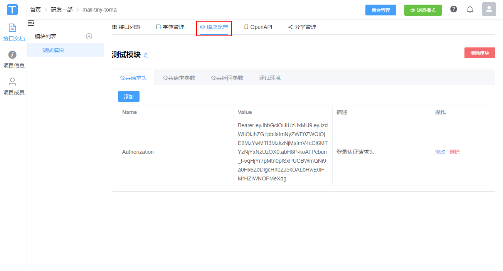The width and height of the screenshot is (503, 271).
Task: Open the 接口文档 sidebar section
Action: [13, 32]
